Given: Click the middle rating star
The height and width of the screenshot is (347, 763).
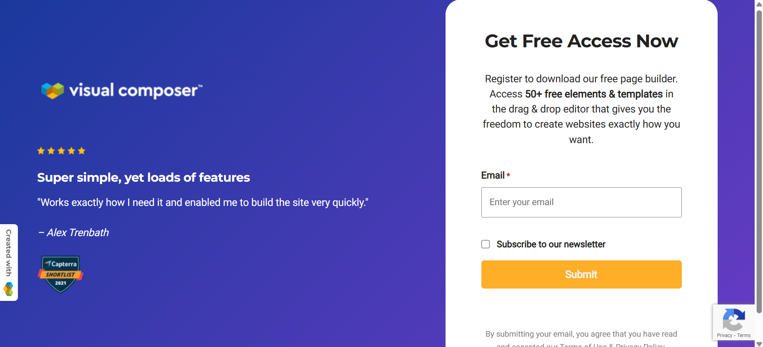Looking at the screenshot, I should pyautogui.click(x=61, y=151).
